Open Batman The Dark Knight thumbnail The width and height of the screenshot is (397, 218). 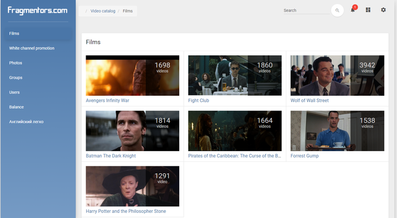tap(132, 131)
